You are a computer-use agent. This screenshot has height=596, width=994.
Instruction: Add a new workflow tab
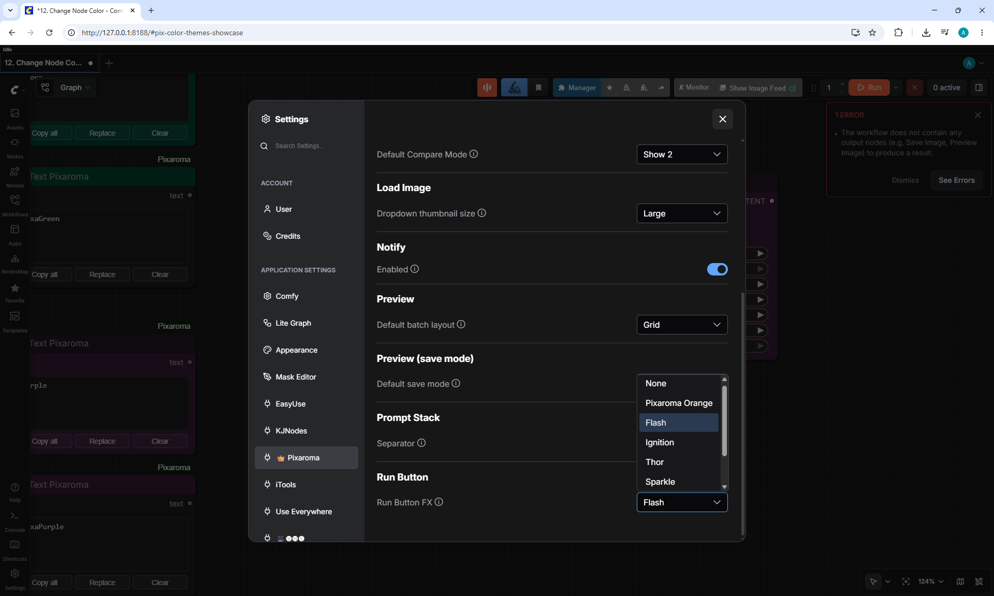point(109,63)
